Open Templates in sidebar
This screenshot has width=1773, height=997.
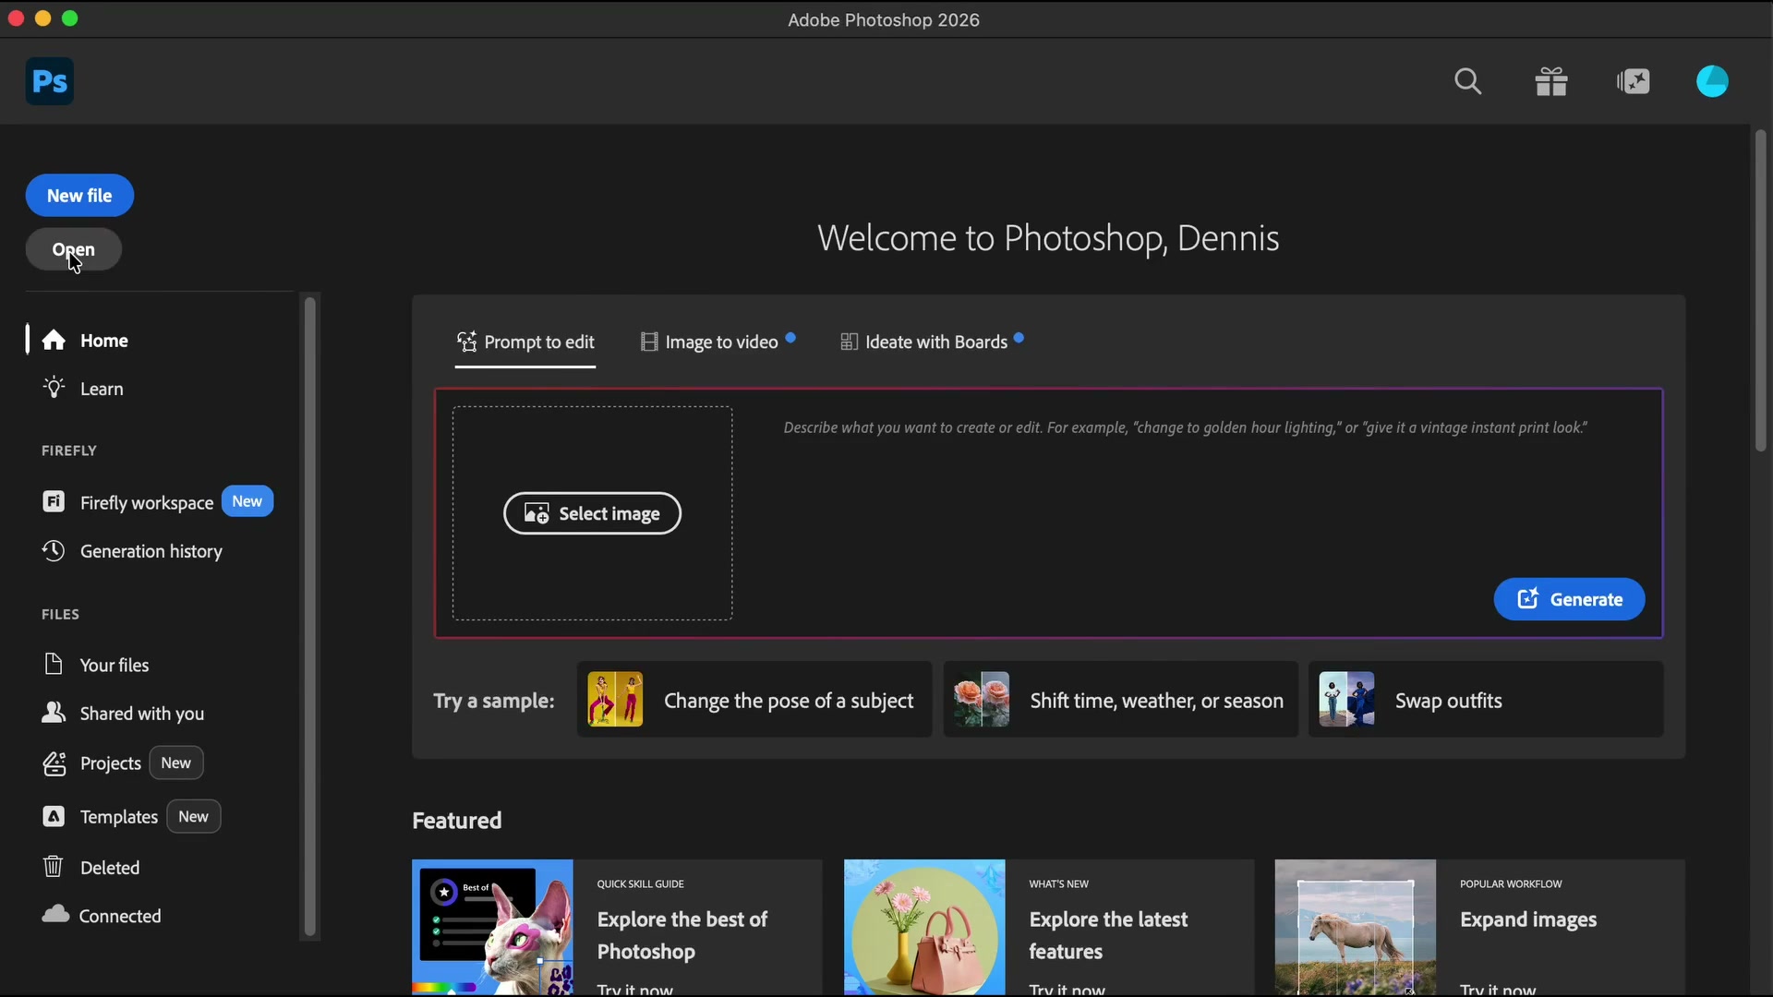tap(101, 817)
